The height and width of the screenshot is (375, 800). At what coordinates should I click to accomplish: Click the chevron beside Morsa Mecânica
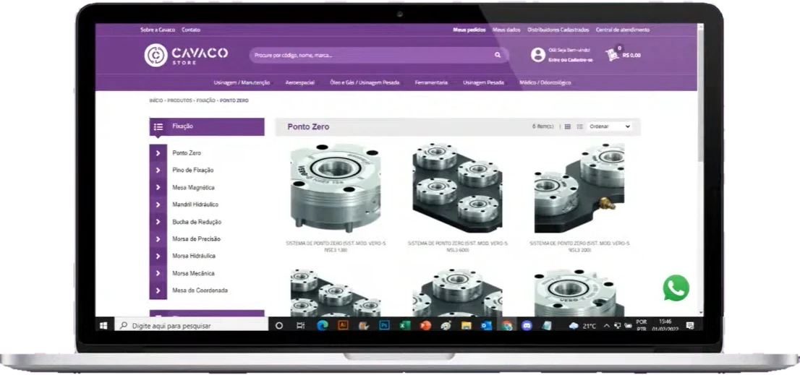click(x=158, y=273)
